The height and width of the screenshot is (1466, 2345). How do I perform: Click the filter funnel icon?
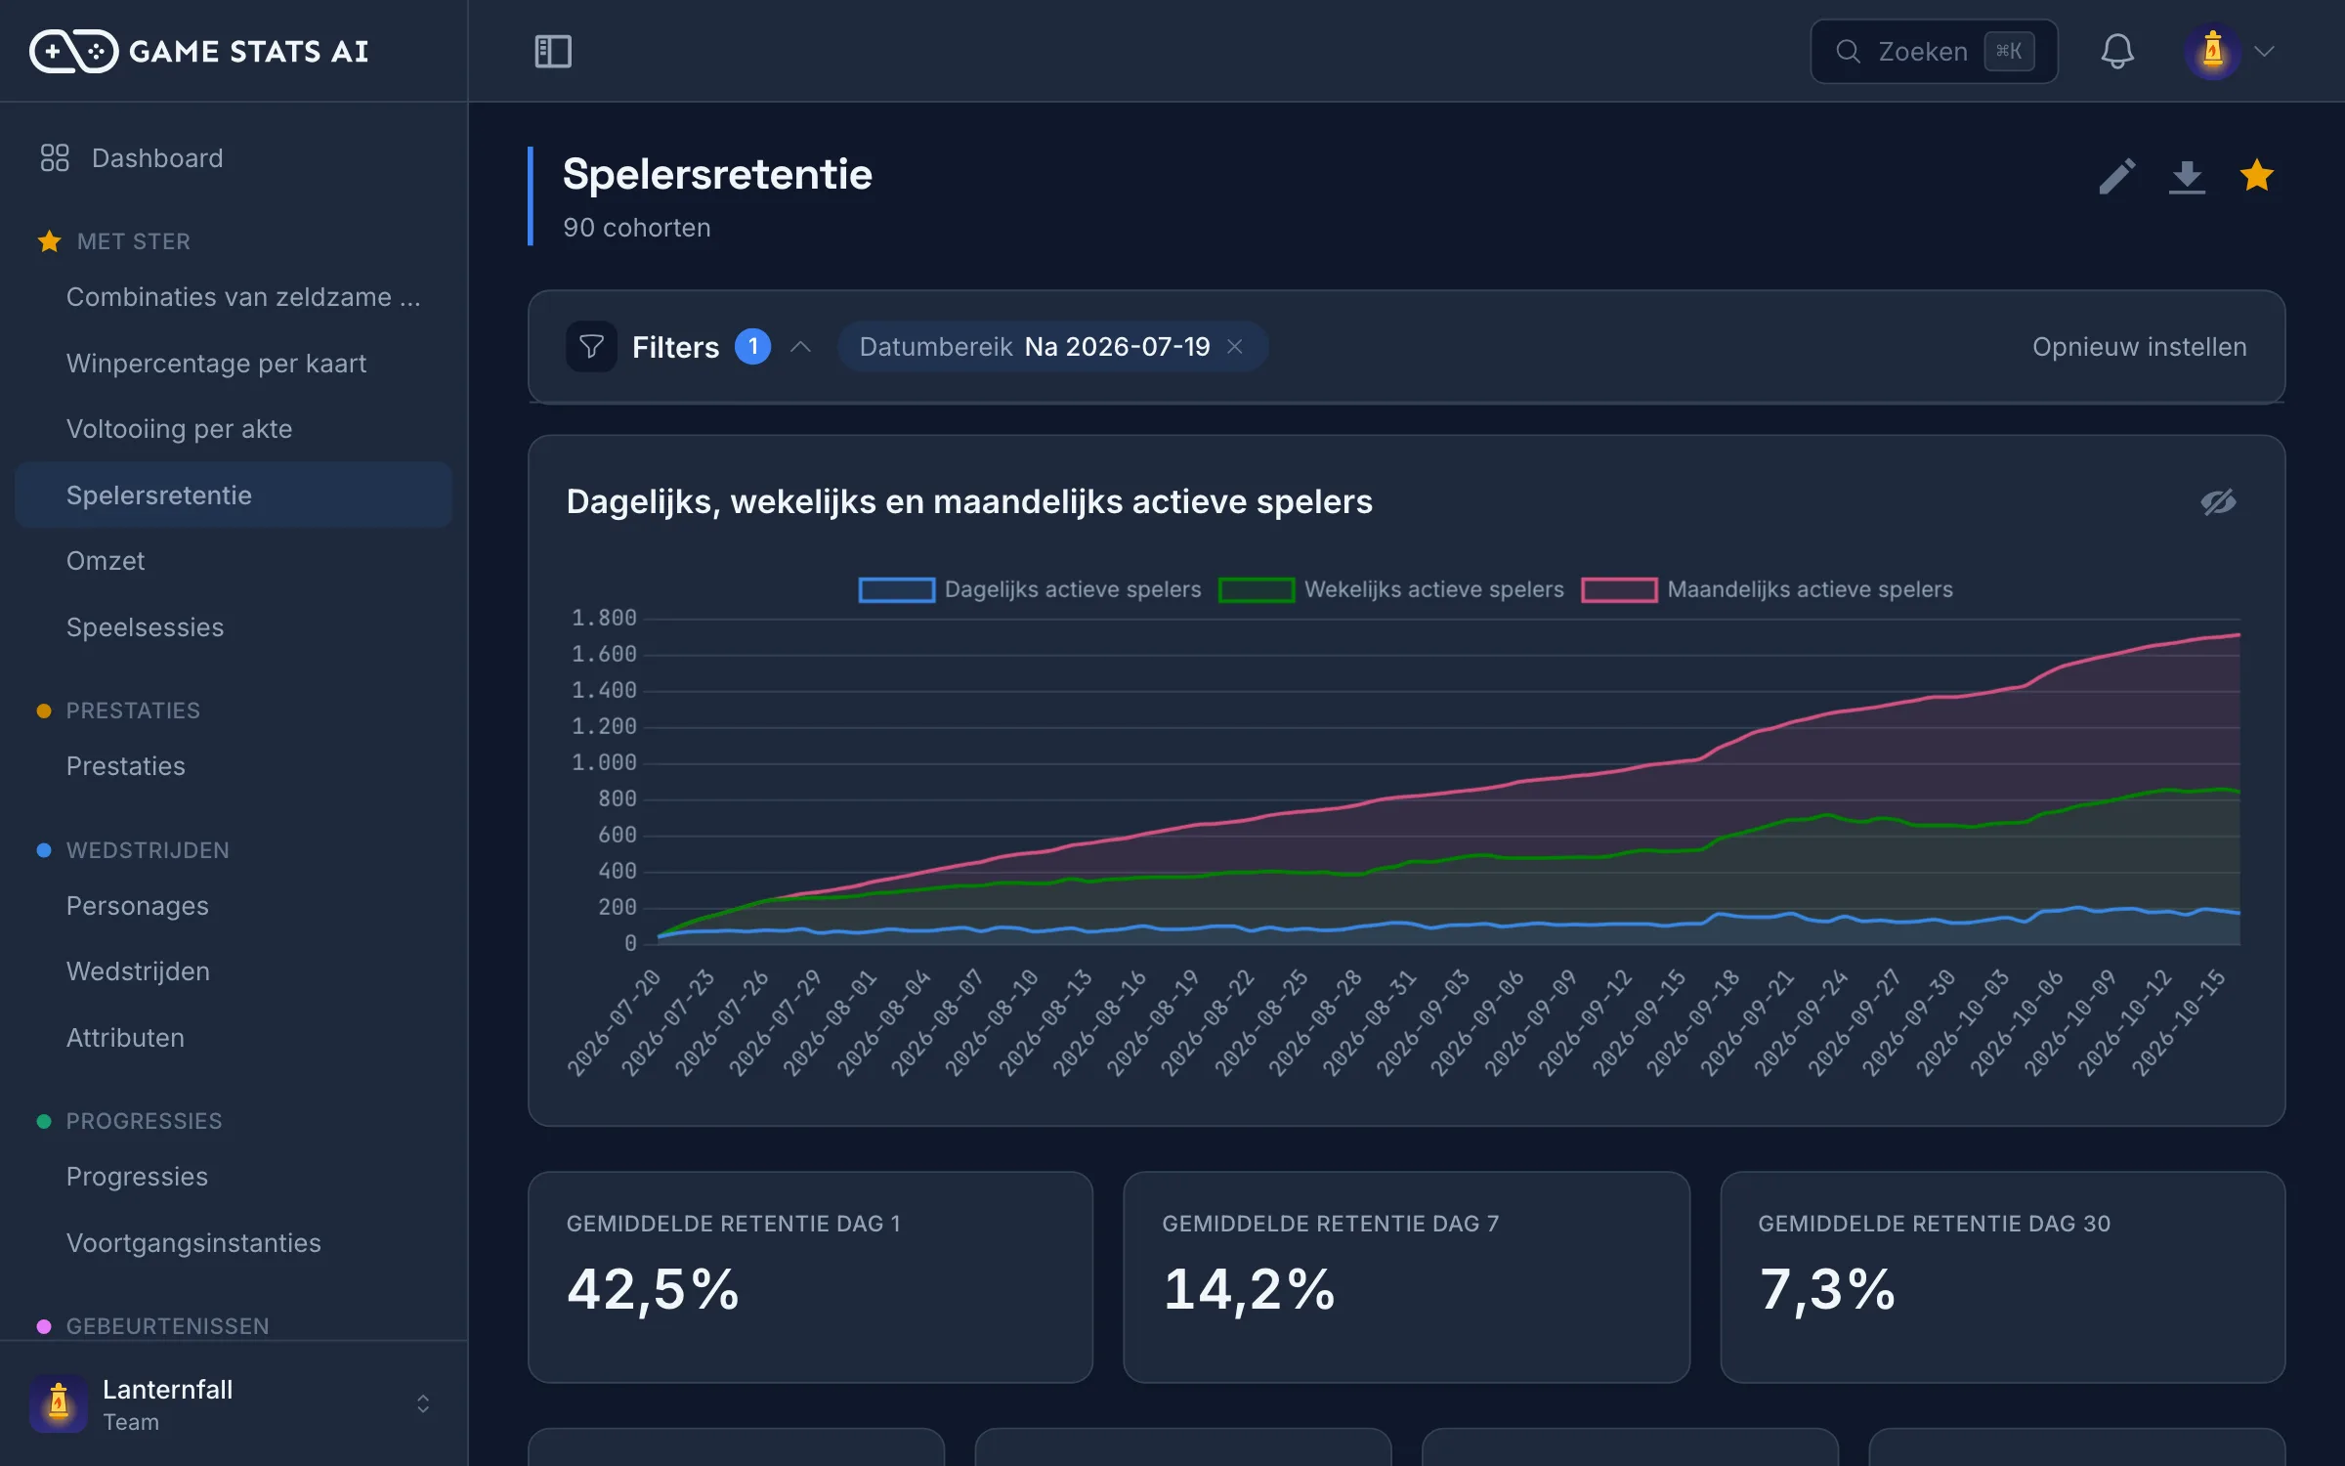pos(591,347)
